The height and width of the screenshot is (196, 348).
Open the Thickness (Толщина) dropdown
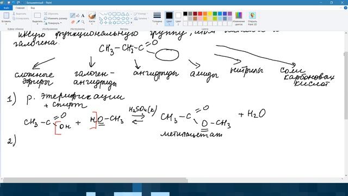[x=157, y=18]
